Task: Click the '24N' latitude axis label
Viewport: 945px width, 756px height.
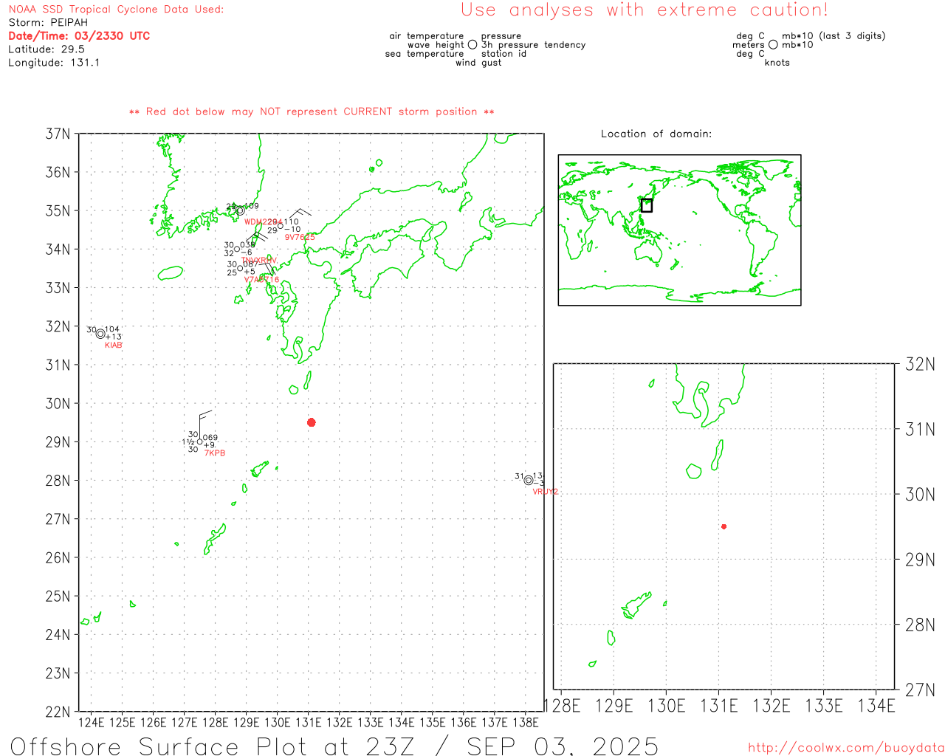Action: pos(58,635)
